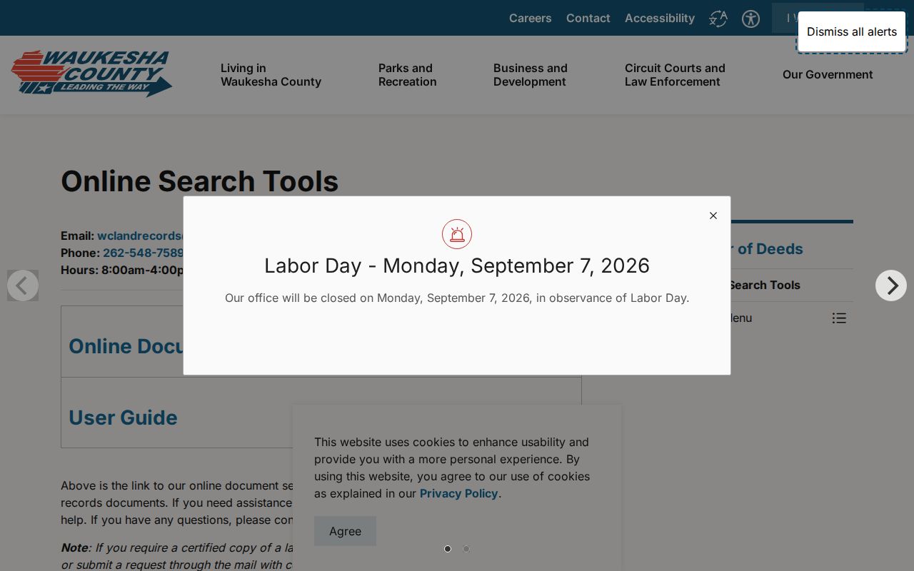914x571 pixels.
Task: Open the Register of Deeds sidebar heading
Action: tap(767, 248)
